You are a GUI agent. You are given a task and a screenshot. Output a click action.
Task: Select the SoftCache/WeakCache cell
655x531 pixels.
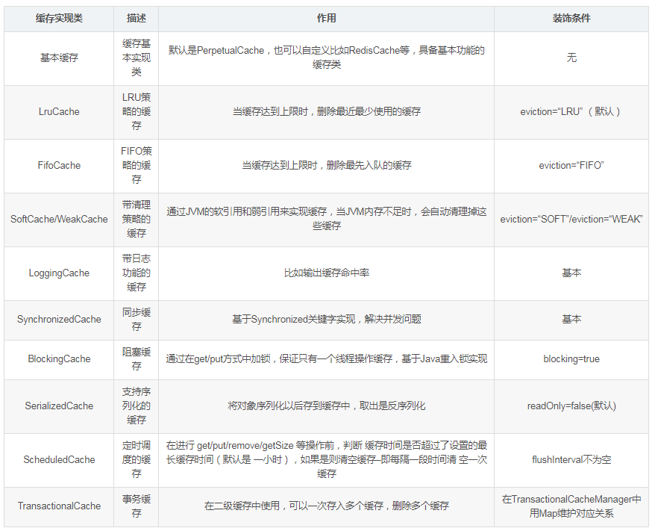coord(59,220)
